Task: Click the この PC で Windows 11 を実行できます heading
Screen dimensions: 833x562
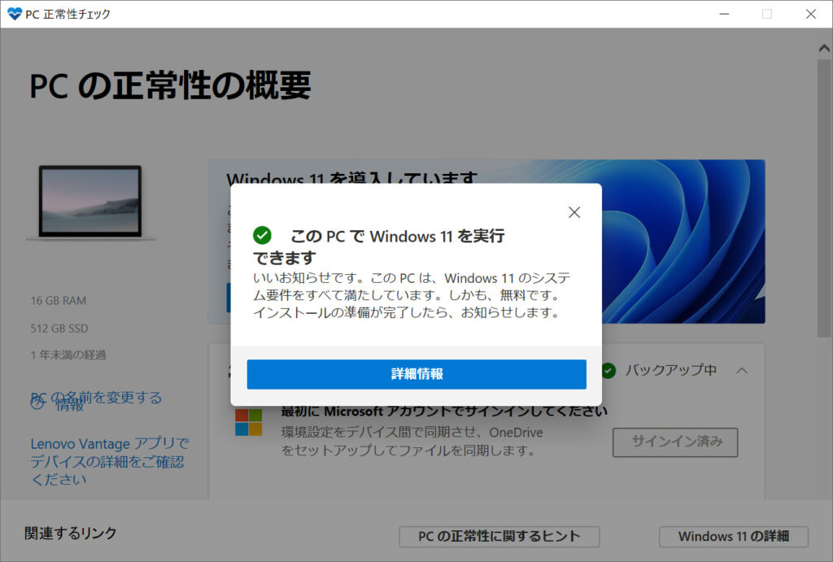Action: click(379, 247)
